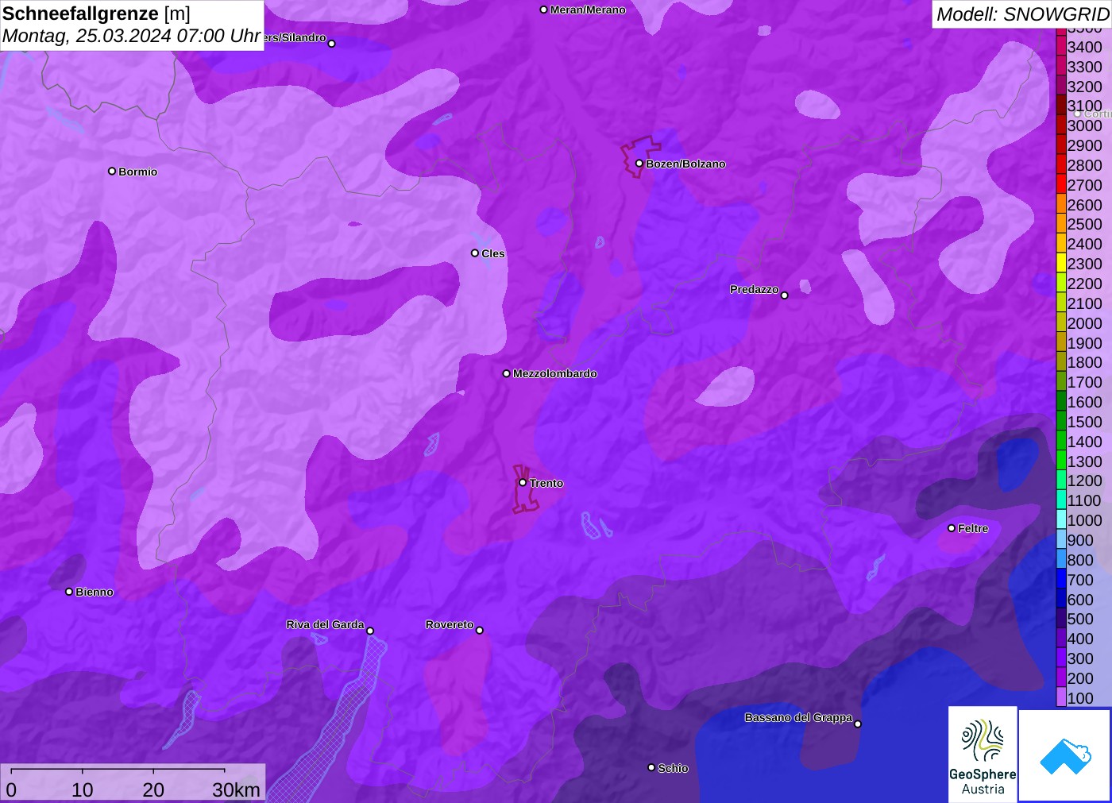Click the Bassano del Grappa marker
The height and width of the screenshot is (803, 1112).
click(x=858, y=724)
